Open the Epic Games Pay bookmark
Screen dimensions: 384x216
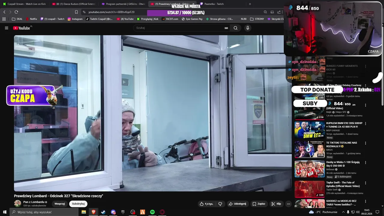(x=192, y=19)
